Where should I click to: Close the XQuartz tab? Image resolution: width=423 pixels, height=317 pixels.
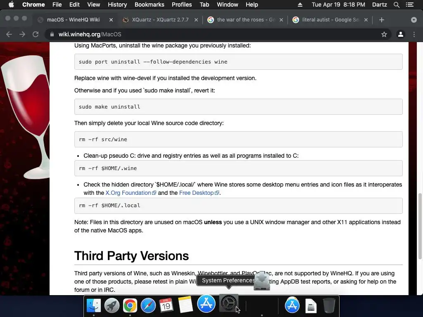click(196, 20)
